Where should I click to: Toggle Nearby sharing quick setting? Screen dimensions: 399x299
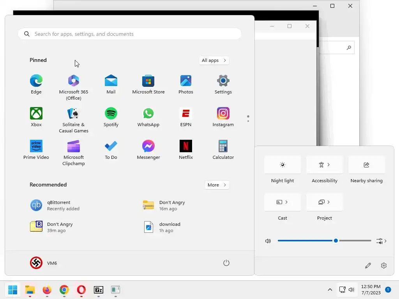click(366, 165)
